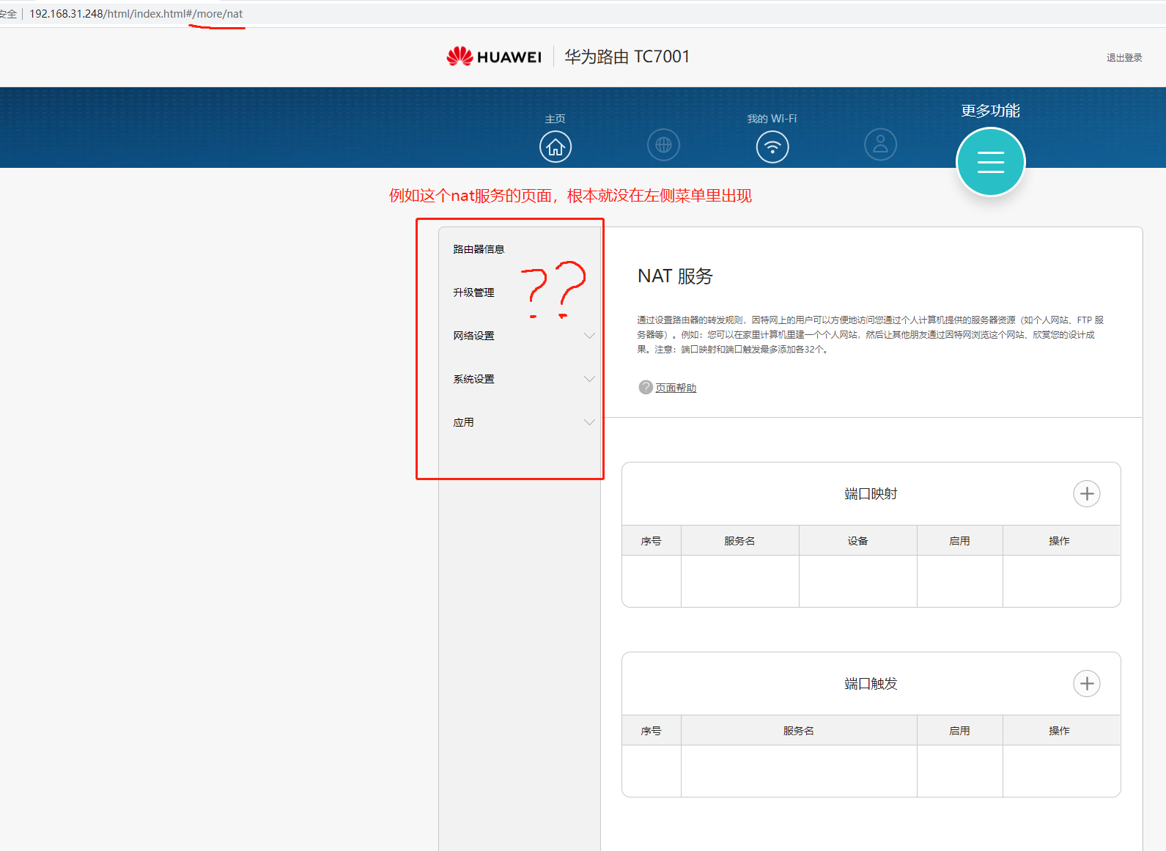This screenshot has height=851, width=1166.
Task: Open the 更多功能 hamburger menu circle
Action: [991, 162]
